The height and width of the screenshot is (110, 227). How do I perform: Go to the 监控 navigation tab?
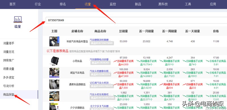(113, 4)
